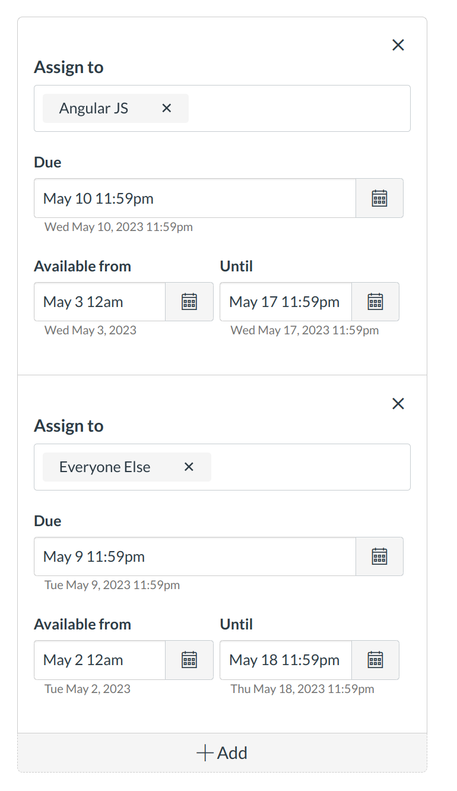Open calendar for Until May 17

point(375,302)
